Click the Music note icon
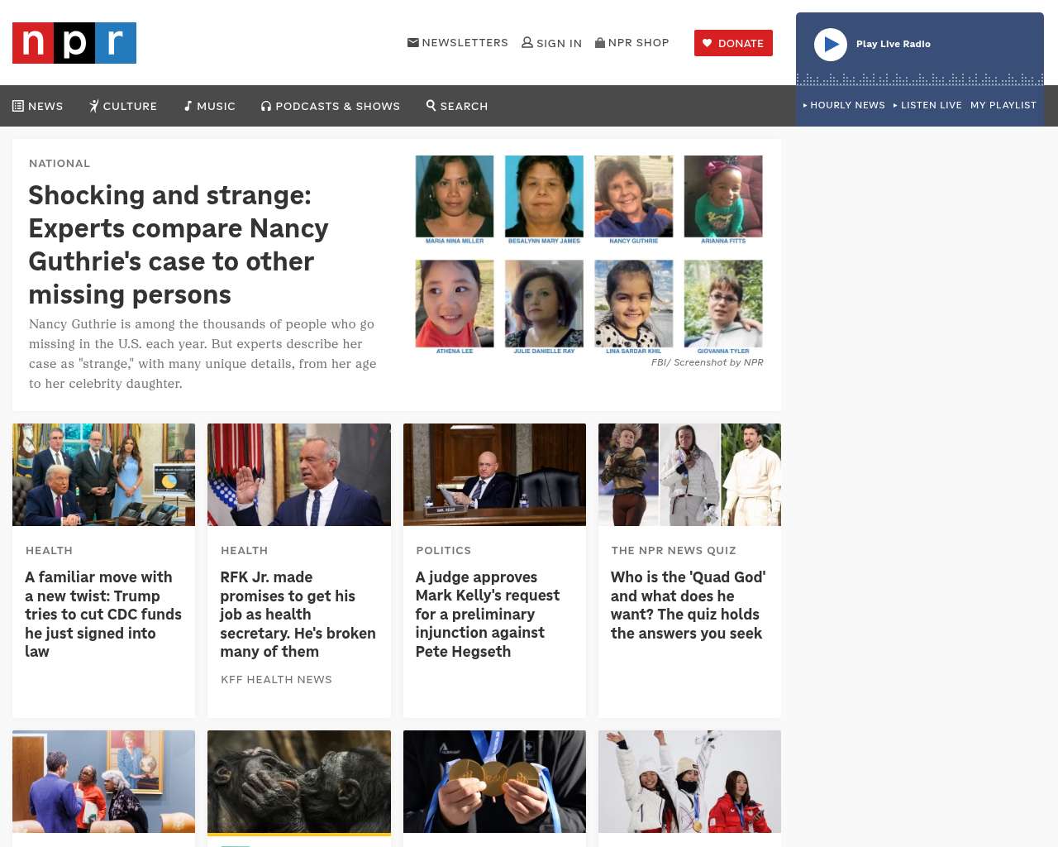Screen dimensions: 1058x847 pos(188,106)
